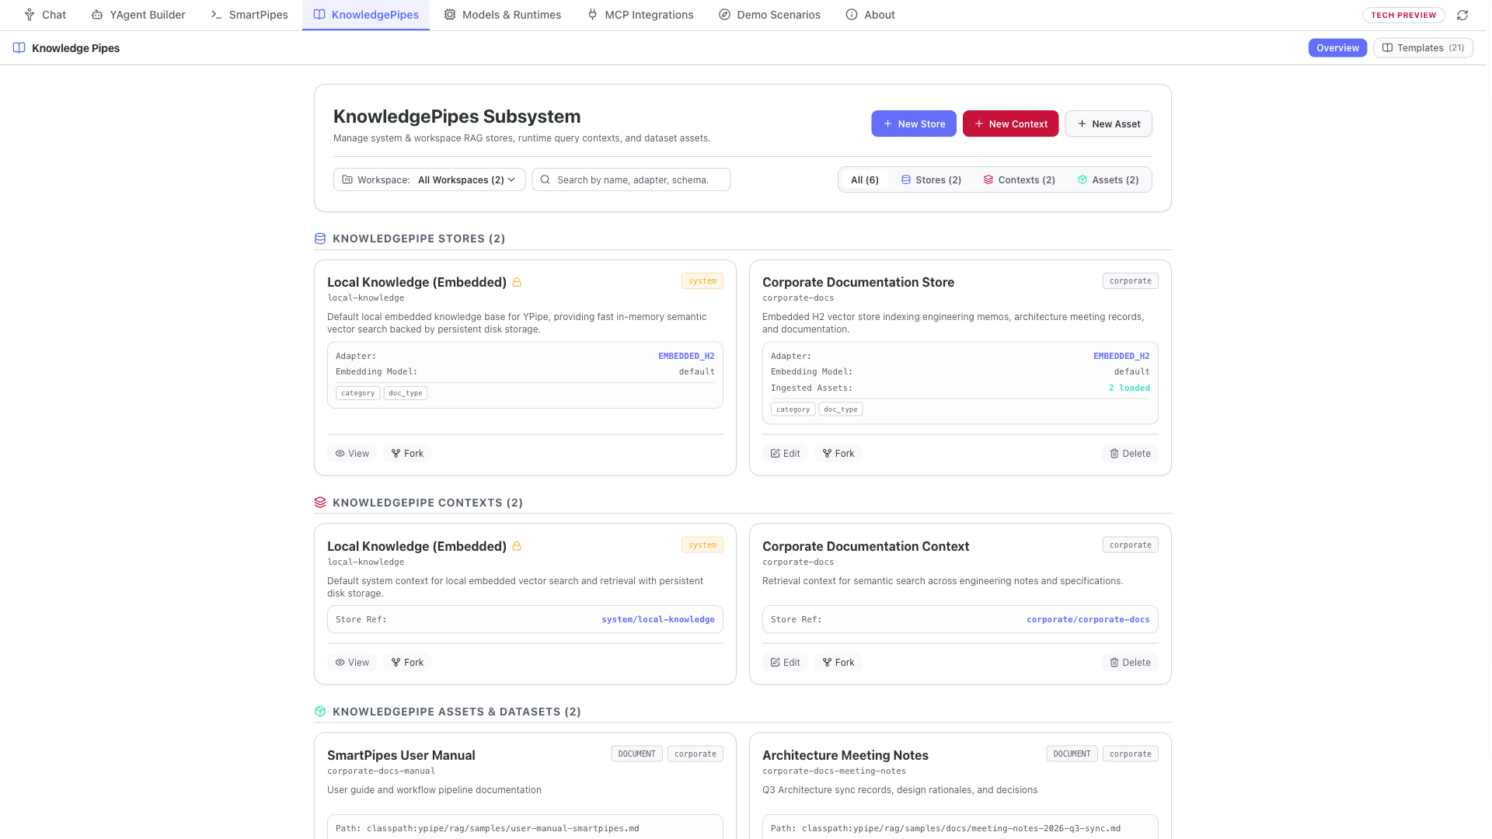Click the refresh icon near Tech Preview
The width and height of the screenshot is (1492, 839).
coord(1462,15)
